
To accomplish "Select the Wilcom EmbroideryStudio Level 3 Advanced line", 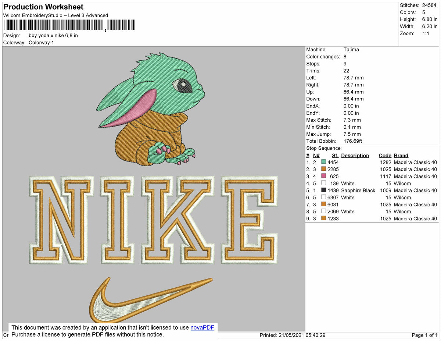I will 55,15.
